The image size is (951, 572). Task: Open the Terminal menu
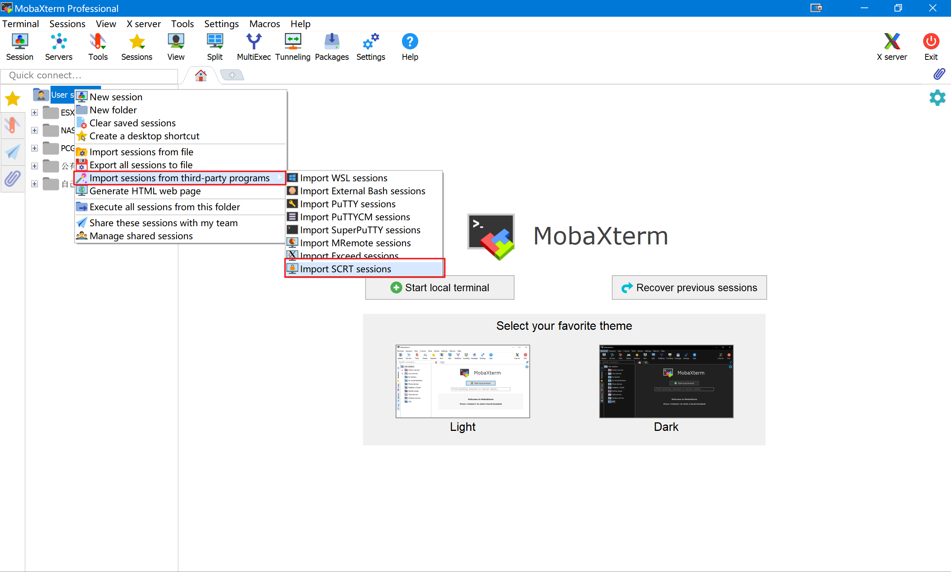[x=20, y=24]
